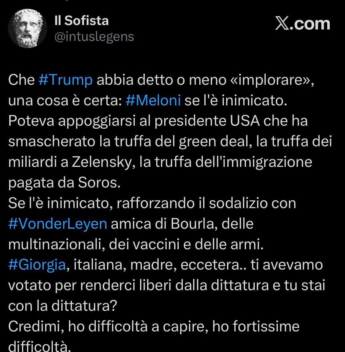Screen dimensions: 345x352
Task: Click the name Zelensky in the tweet
Action: click(102, 162)
